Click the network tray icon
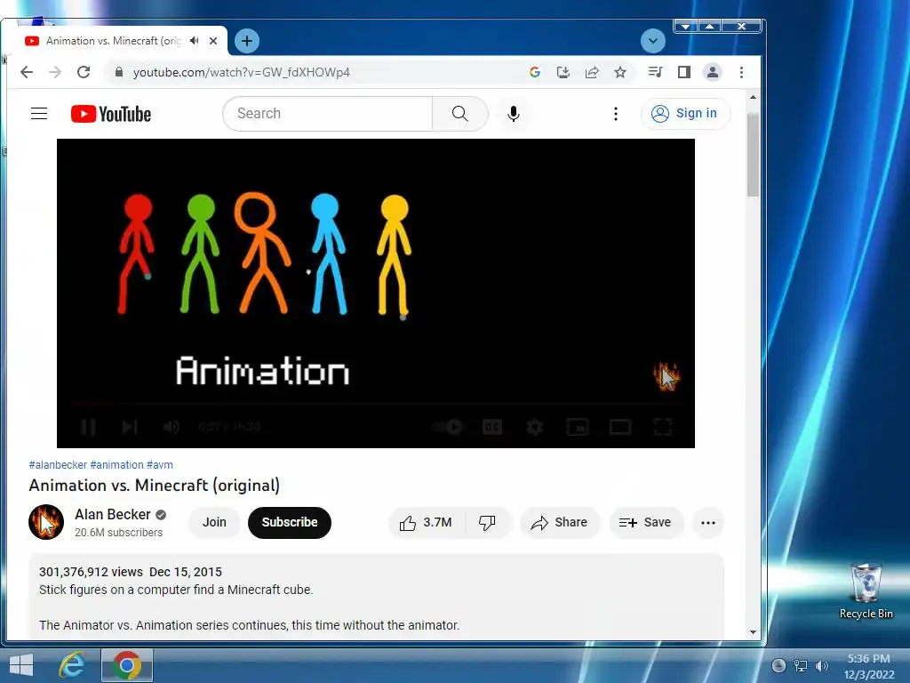Viewport: 910px width, 683px height. pyautogui.click(x=801, y=665)
